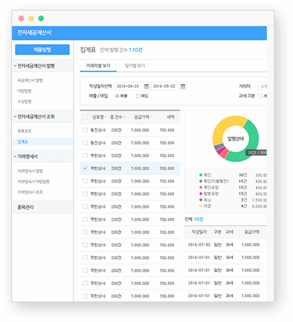
Task: Open the 품목관리 sidebar section
Action: pos(42,207)
